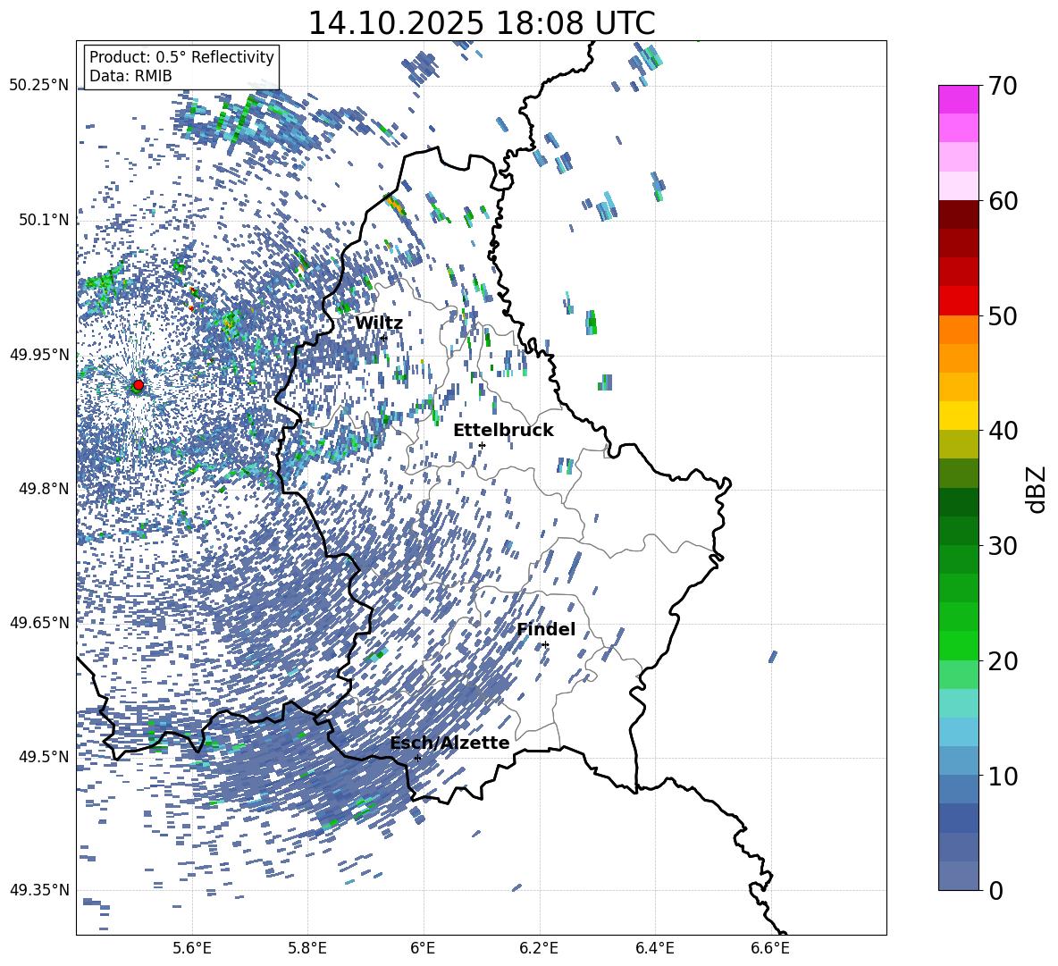Click the title '14.10.2025 18:08 UTC'

pyautogui.click(x=482, y=23)
